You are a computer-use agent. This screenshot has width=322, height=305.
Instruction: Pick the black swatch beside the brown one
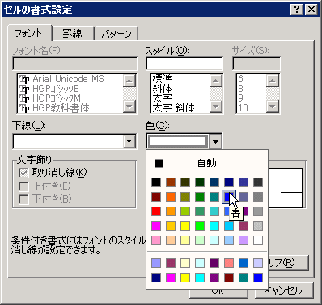coord(156,182)
